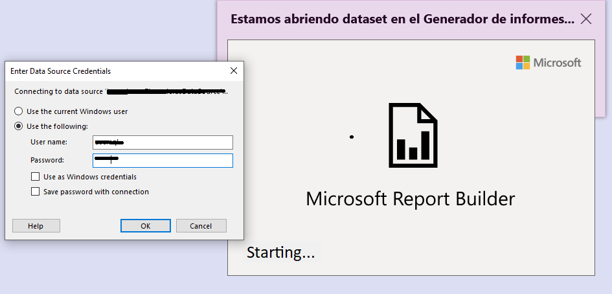Close the Enter Data Source Credentials dialog

(233, 71)
